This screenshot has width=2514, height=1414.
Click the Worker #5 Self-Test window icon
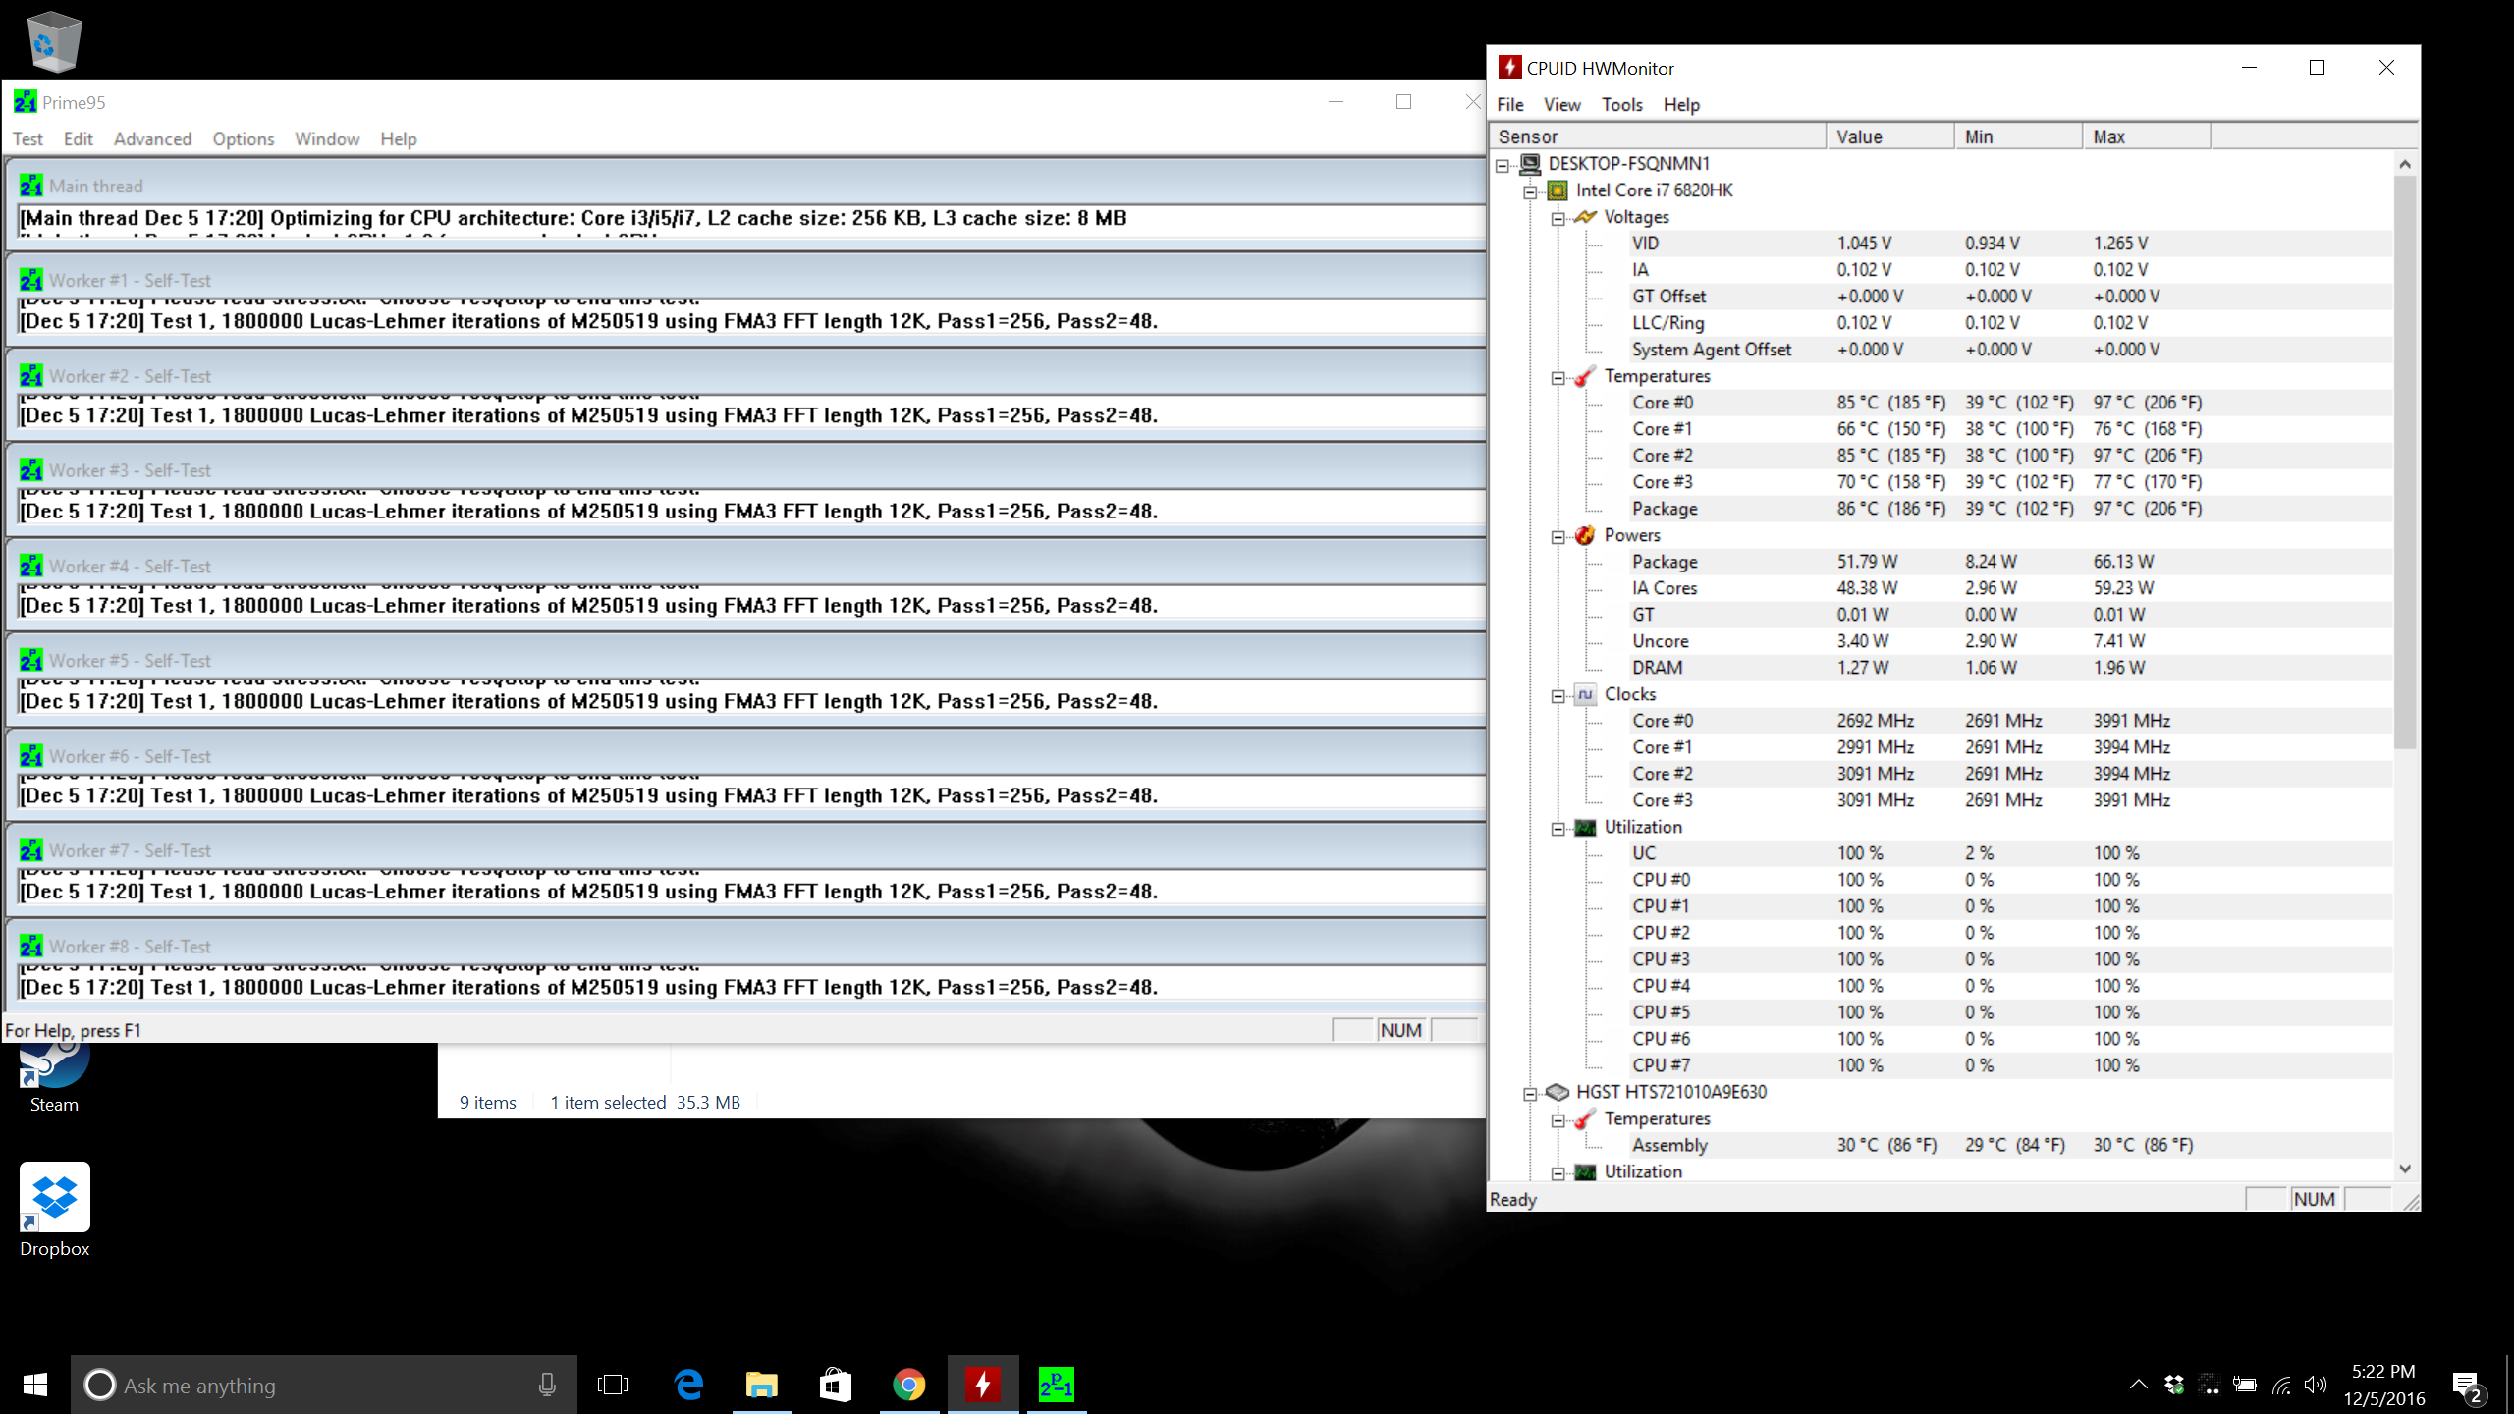tap(31, 661)
